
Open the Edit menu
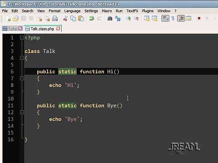[15, 11]
